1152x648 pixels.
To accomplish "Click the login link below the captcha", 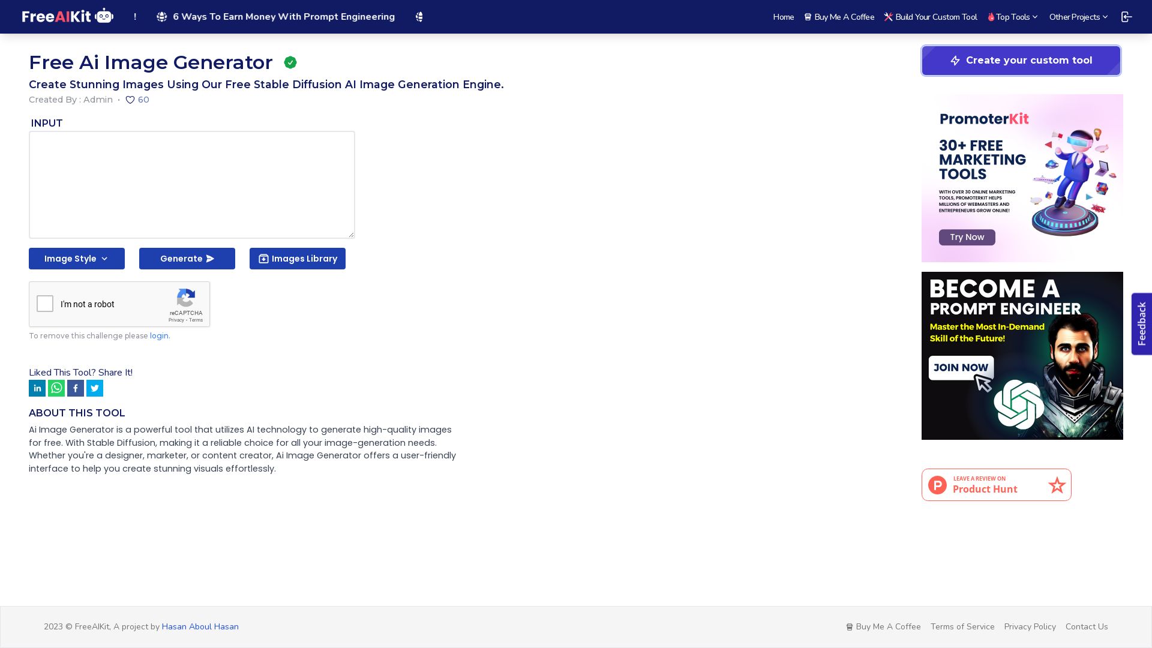I will tap(159, 336).
